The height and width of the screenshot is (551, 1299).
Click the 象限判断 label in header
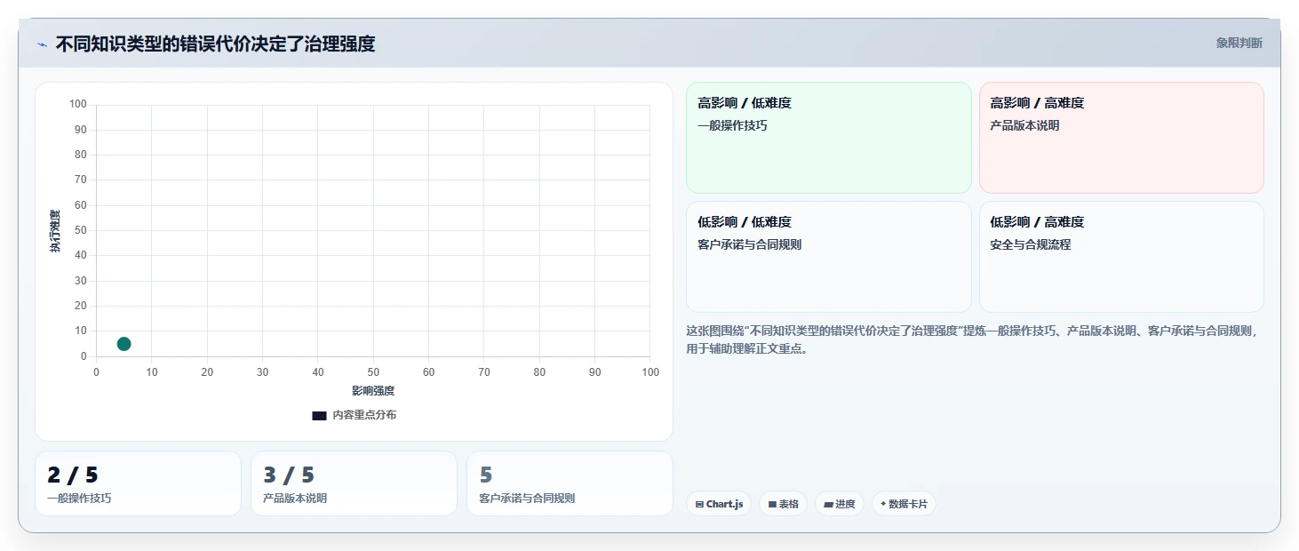point(1239,43)
